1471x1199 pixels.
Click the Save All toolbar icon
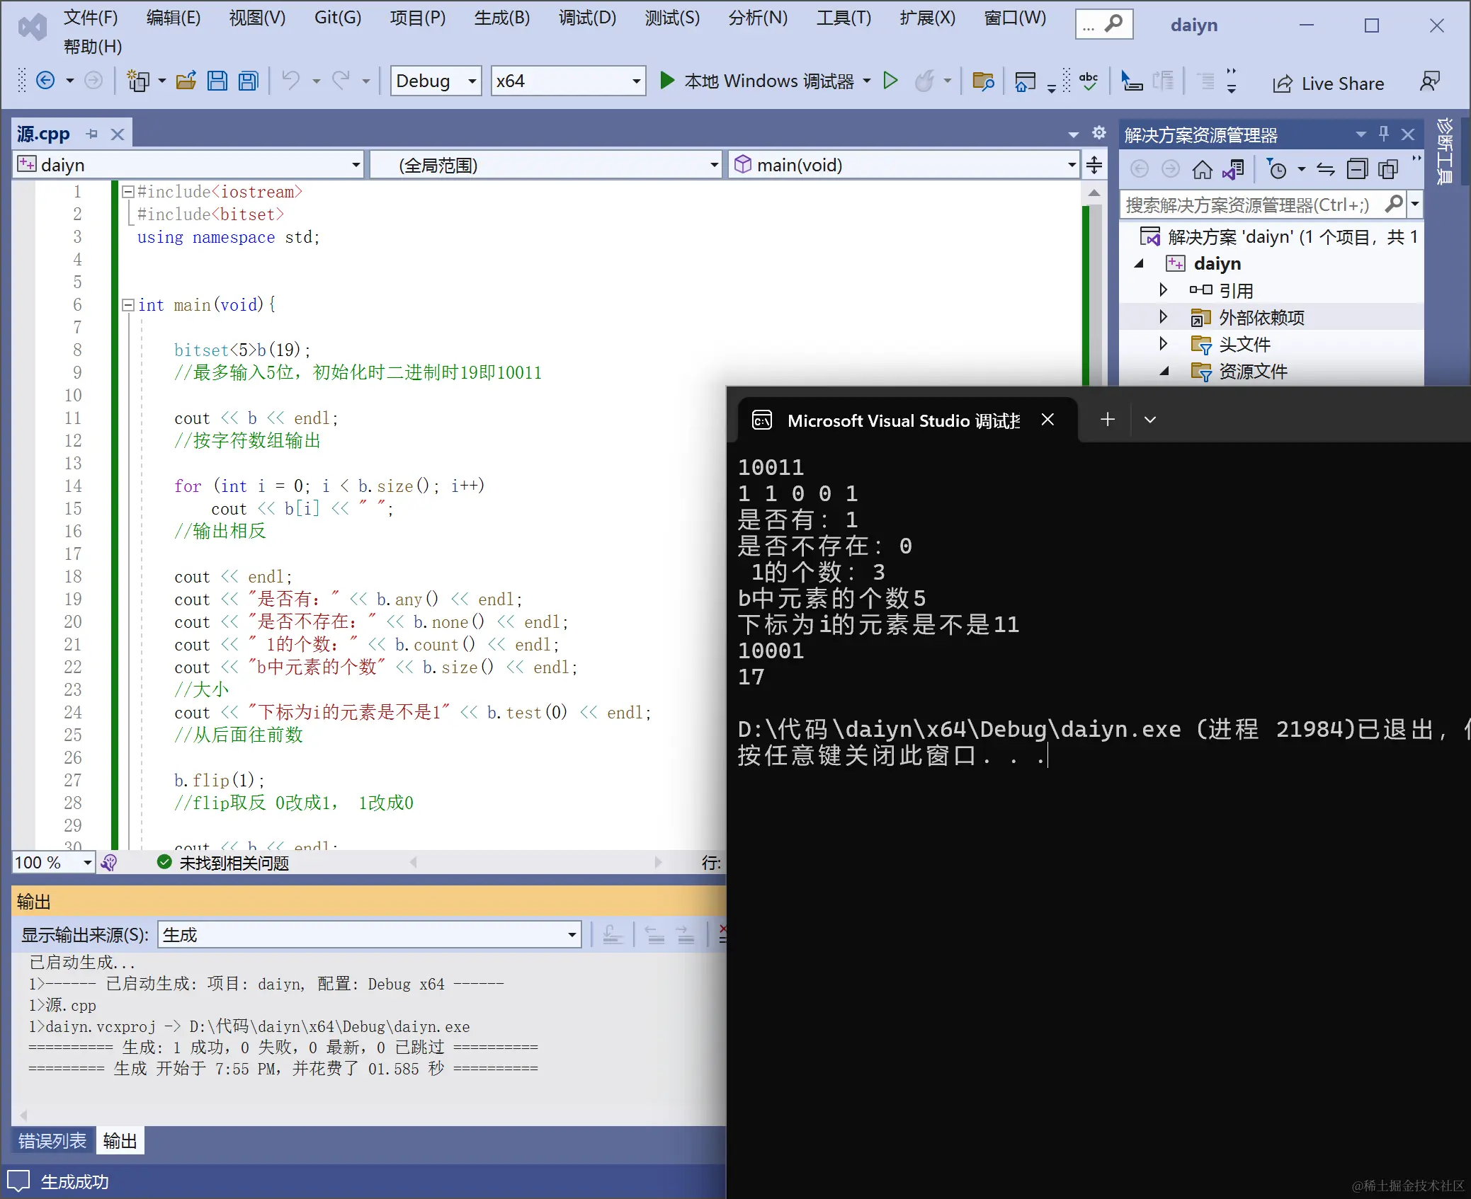pyautogui.click(x=248, y=81)
